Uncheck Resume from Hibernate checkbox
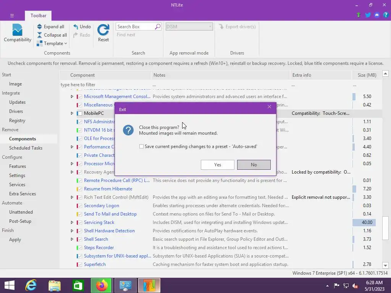 (x=80, y=189)
